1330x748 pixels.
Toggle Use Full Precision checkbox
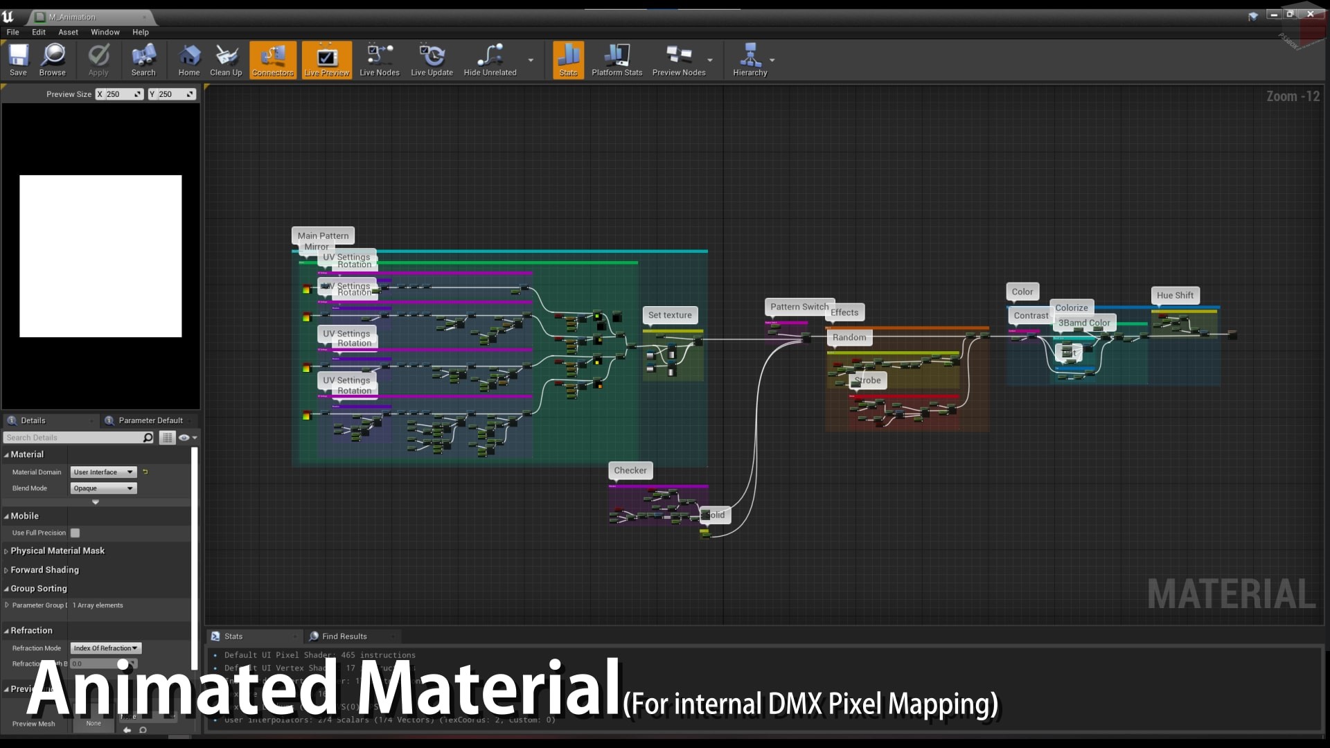[75, 533]
